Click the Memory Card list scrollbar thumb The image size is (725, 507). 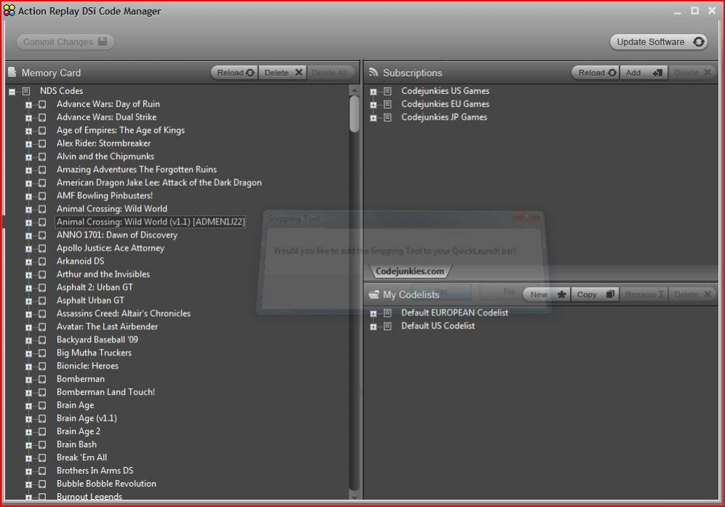(354, 114)
